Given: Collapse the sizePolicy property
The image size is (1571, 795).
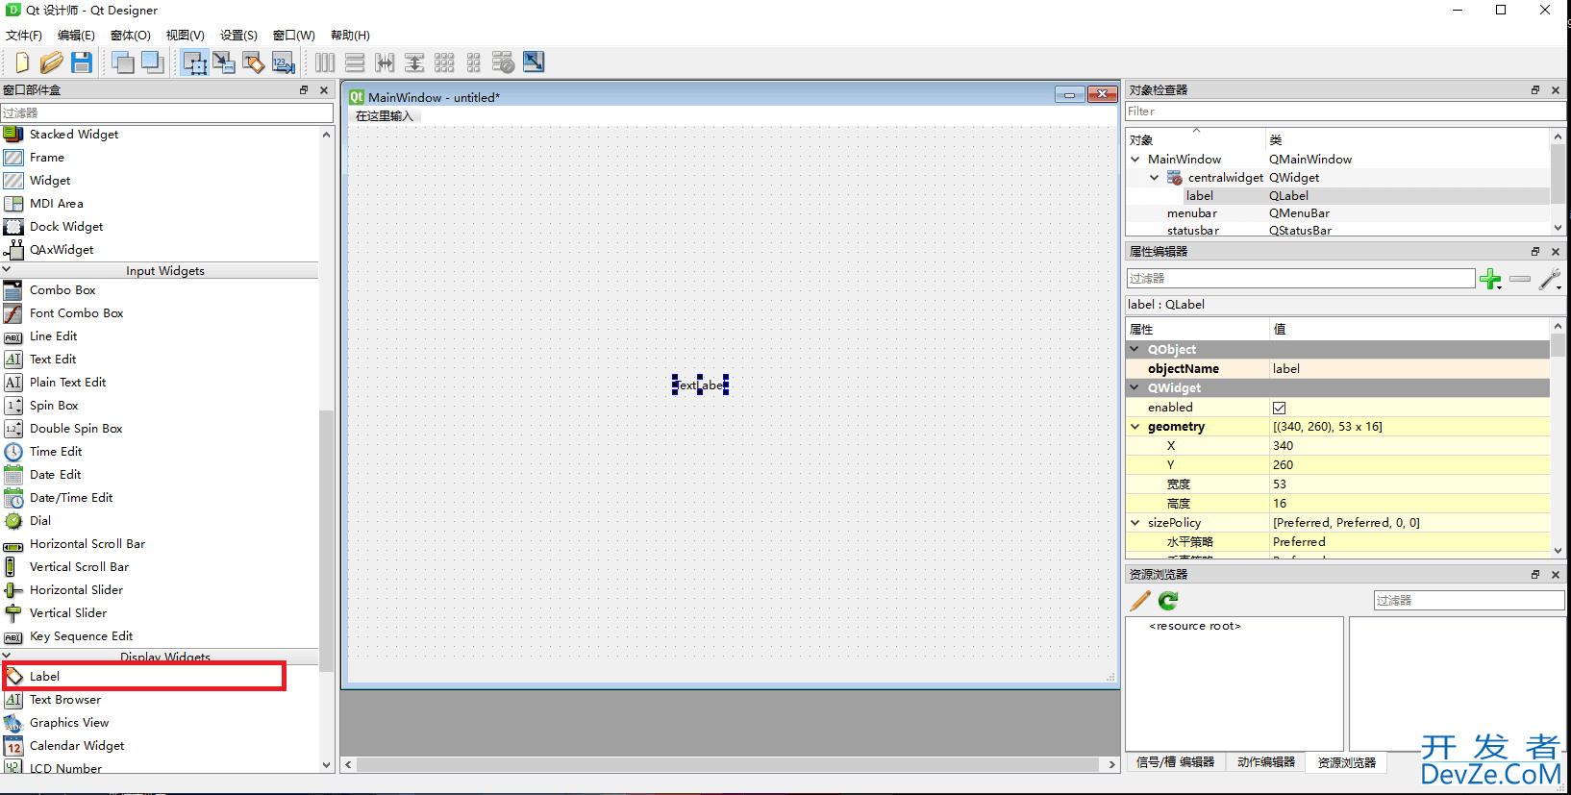Looking at the screenshot, I should [1135, 522].
